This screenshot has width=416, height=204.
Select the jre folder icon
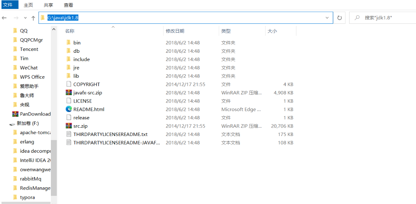pos(69,68)
